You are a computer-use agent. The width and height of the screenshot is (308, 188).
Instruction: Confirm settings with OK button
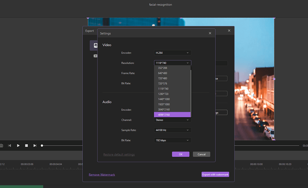(181, 154)
